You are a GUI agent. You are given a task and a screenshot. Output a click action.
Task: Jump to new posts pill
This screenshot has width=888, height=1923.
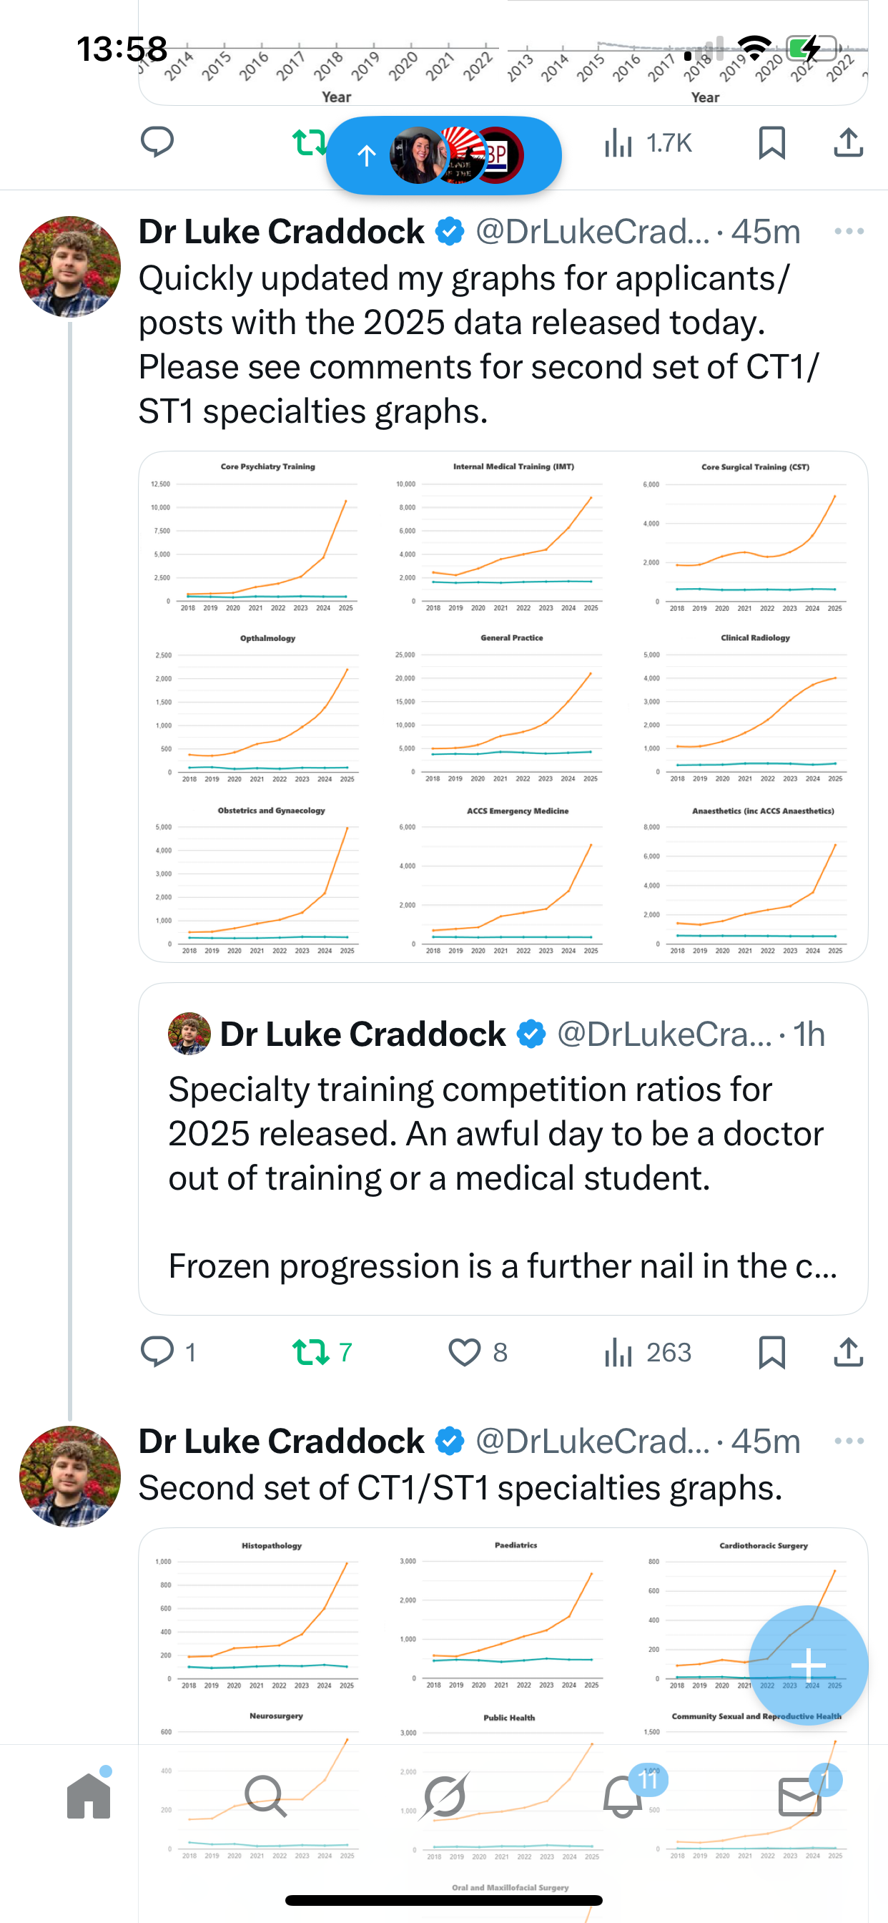tap(443, 155)
